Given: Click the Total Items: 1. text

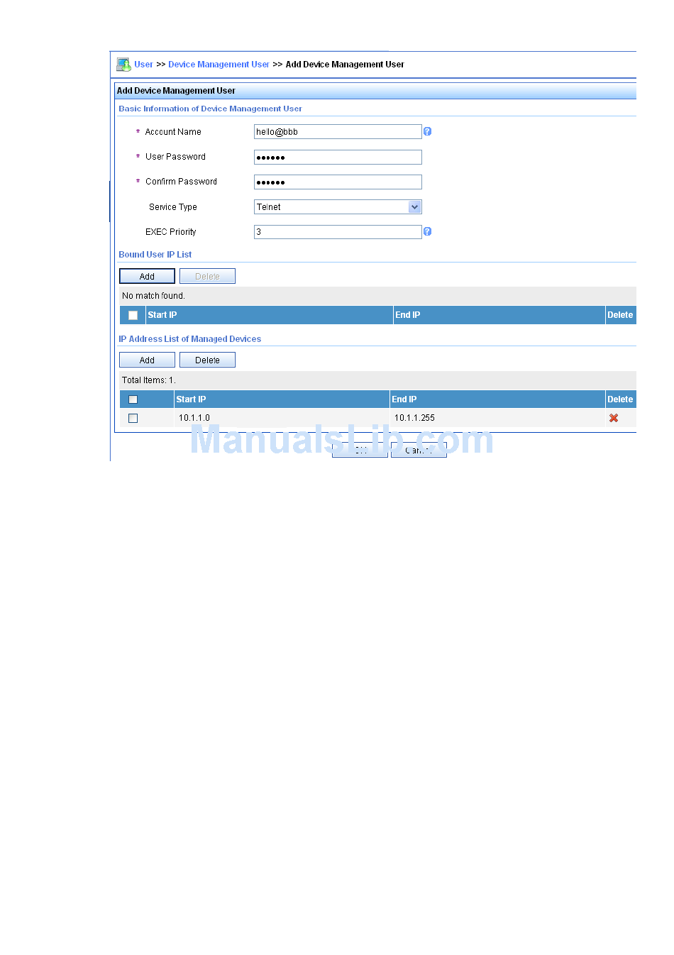Looking at the screenshot, I should 149,380.
